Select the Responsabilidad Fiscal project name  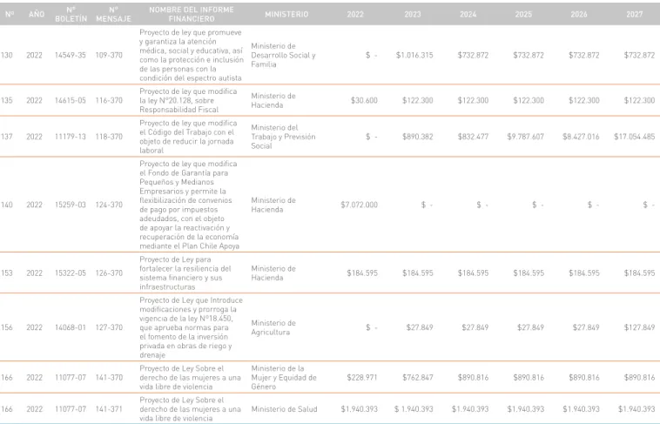click(188, 101)
